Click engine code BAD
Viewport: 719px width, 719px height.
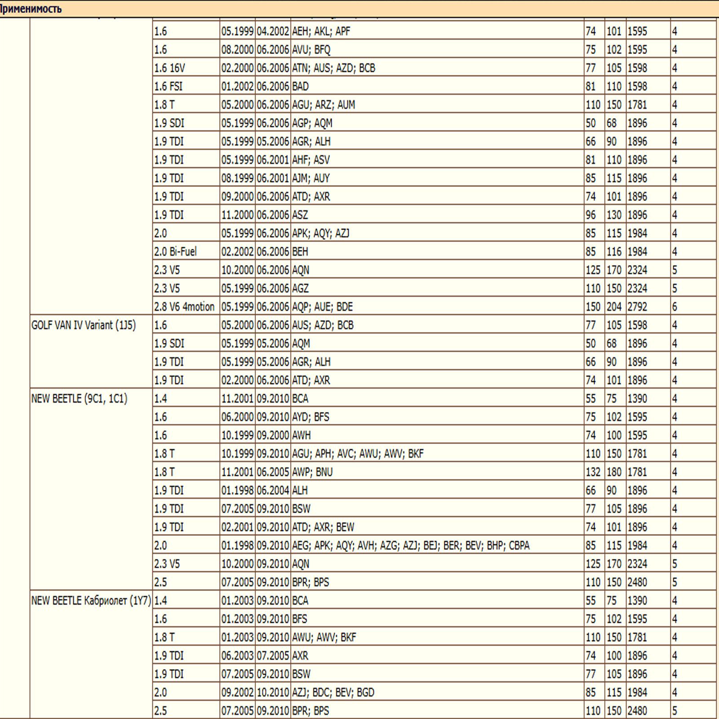click(300, 86)
